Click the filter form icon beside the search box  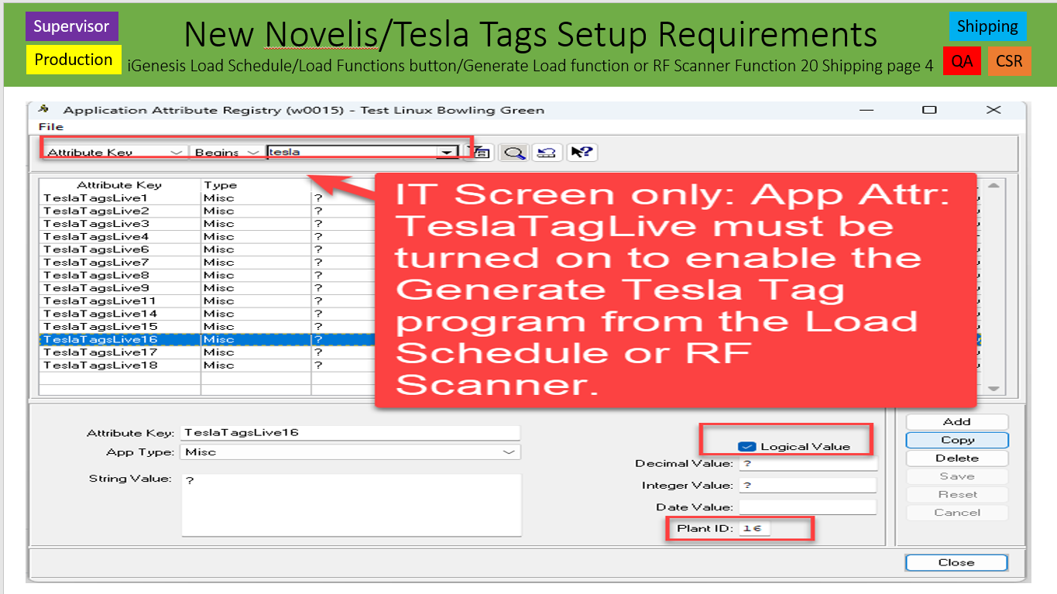(x=482, y=152)
